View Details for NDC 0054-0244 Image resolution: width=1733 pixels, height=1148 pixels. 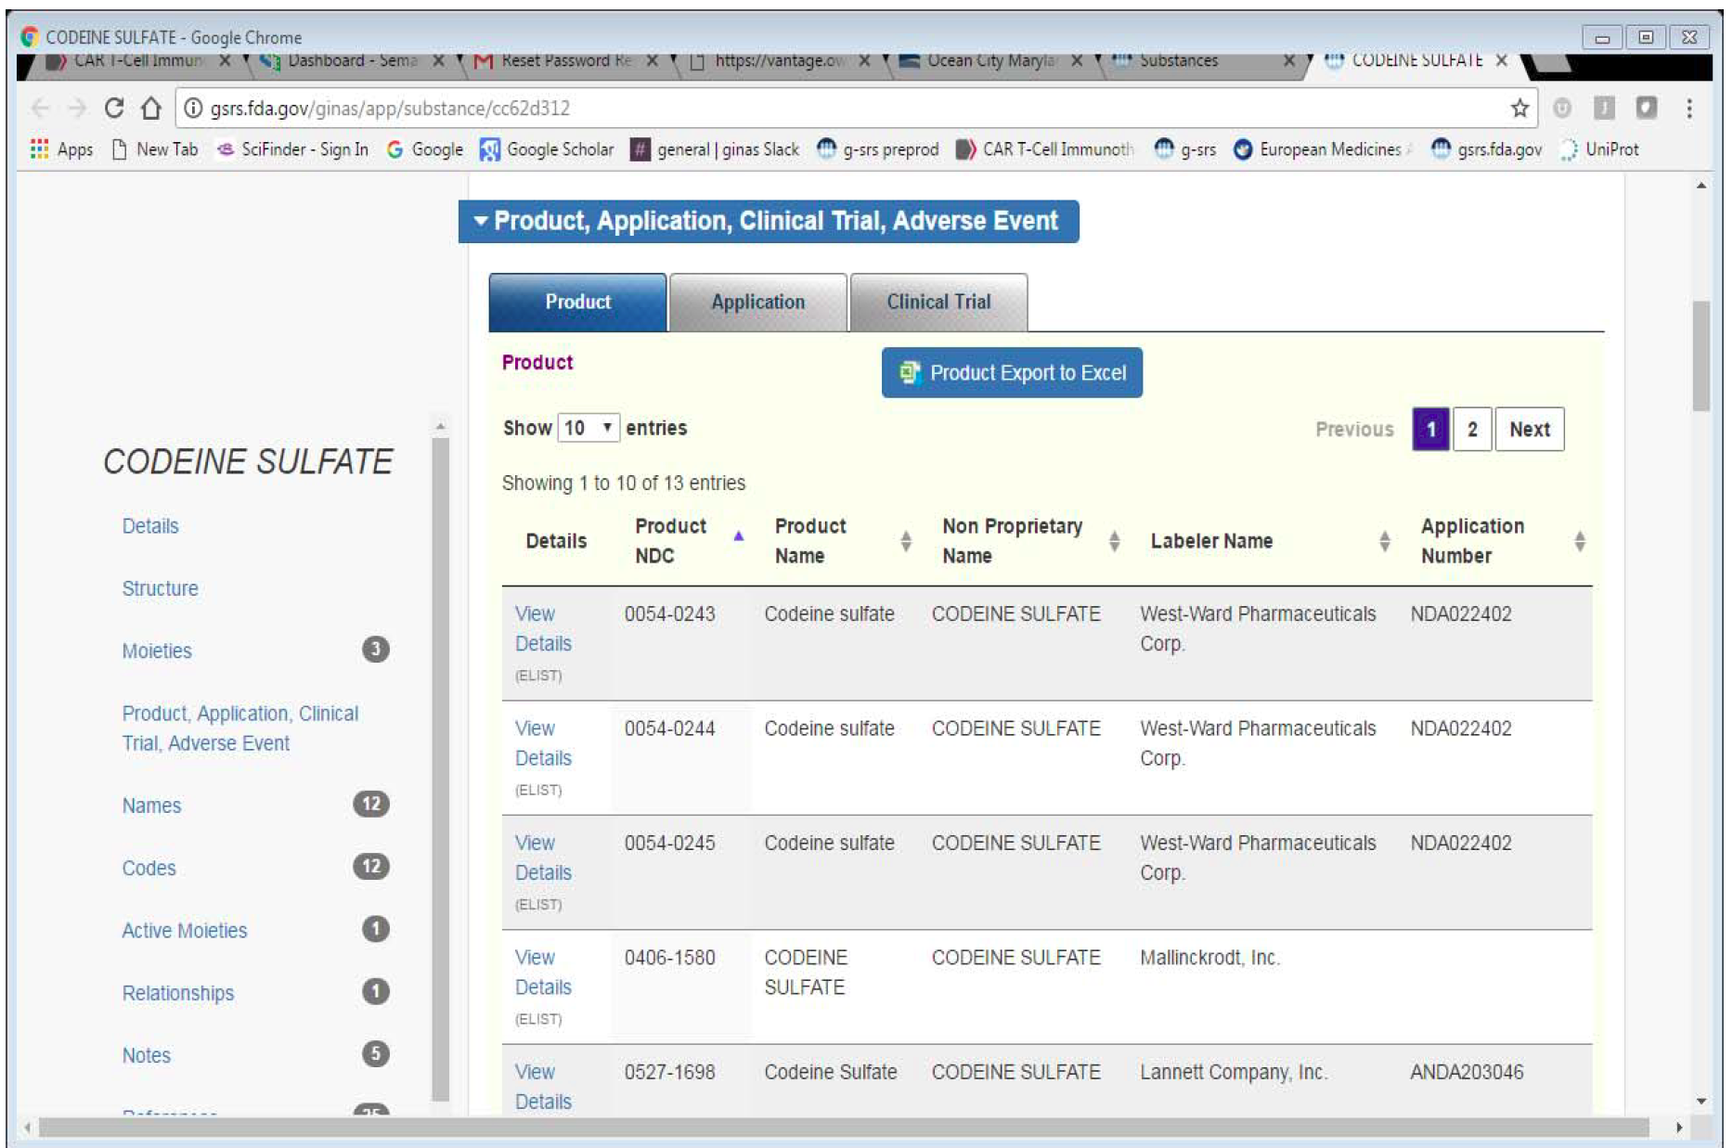click(x=543, y=743)
